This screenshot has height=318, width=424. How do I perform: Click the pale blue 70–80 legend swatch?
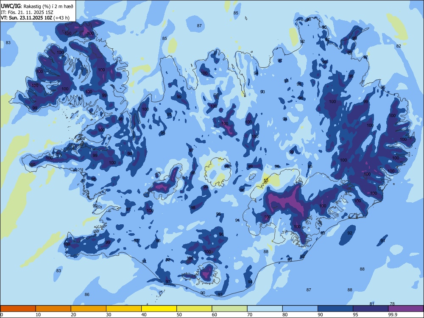click(x=265, y=309)
